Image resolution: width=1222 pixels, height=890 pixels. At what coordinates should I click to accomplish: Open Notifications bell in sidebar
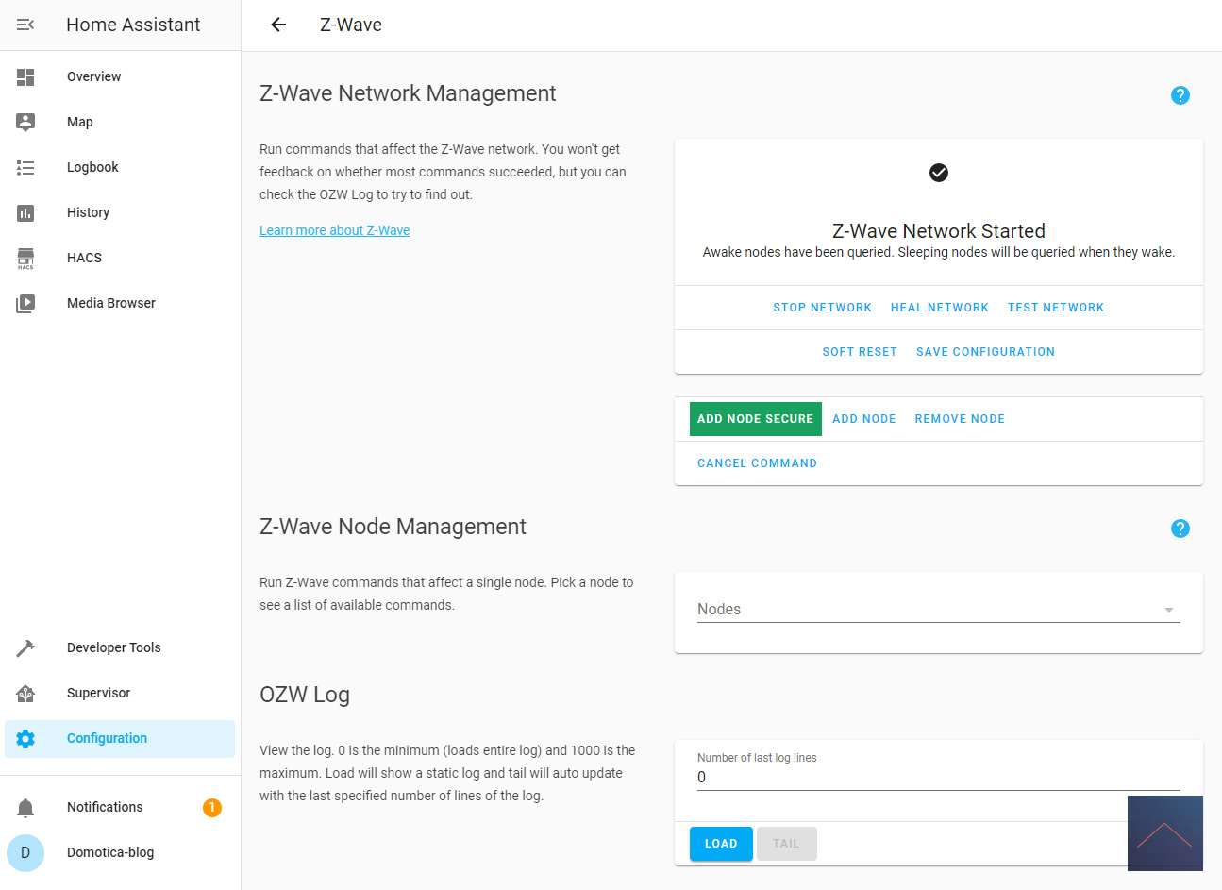25,808
